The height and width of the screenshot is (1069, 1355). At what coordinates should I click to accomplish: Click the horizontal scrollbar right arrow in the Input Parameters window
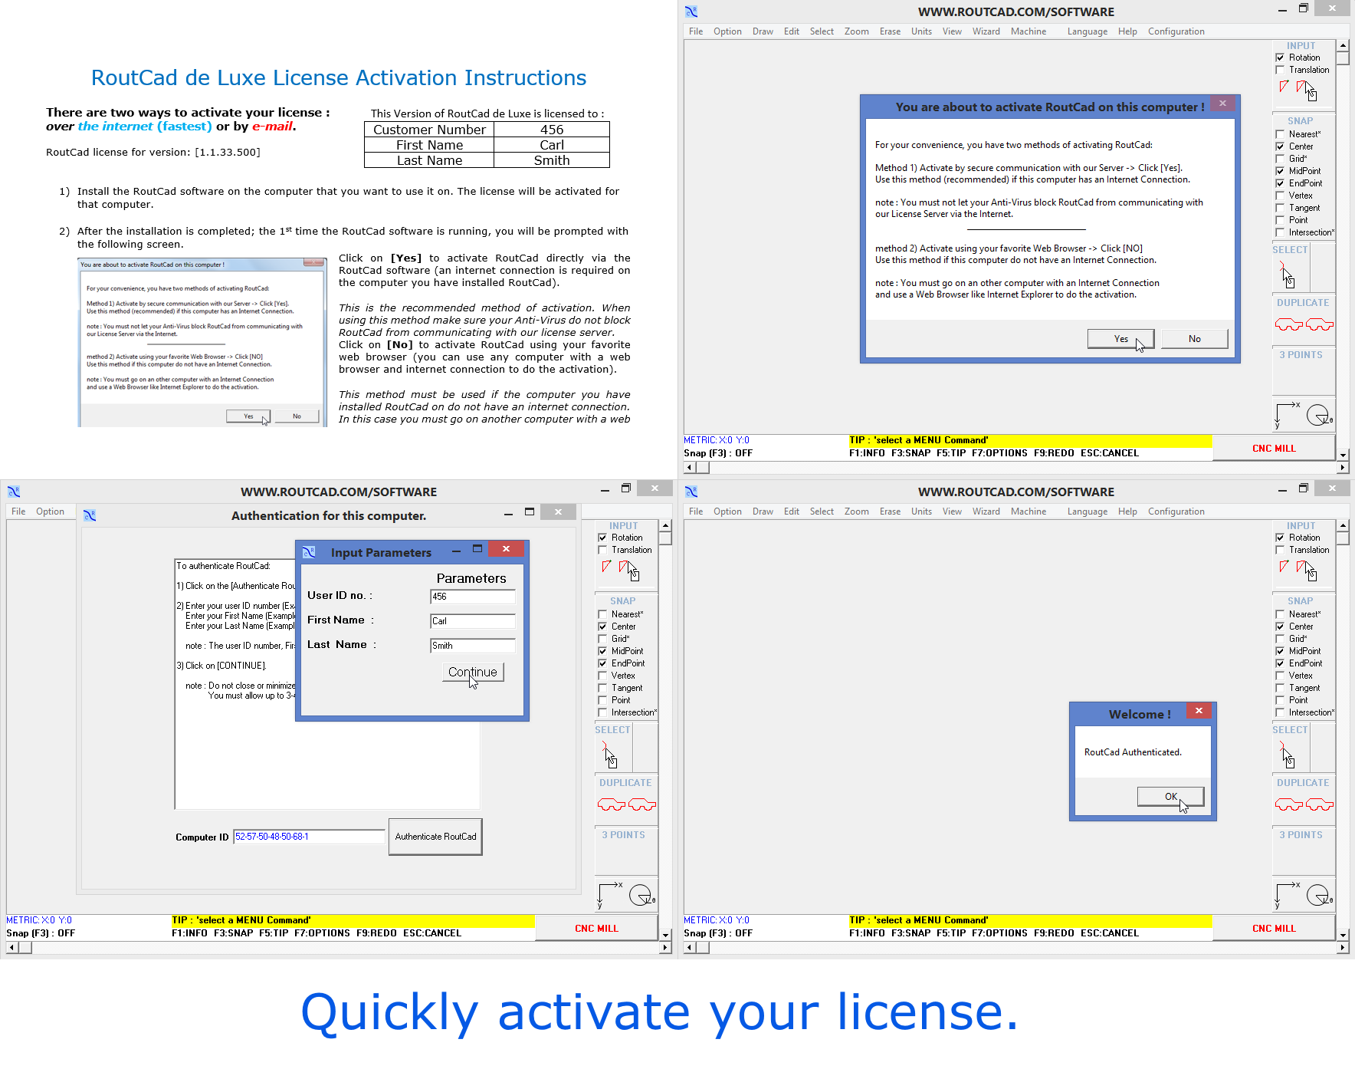click(665, 947)
